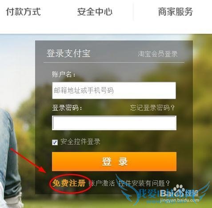Click the 安全控件登录 label text
The height and width of the screenshot is (208, 212).
(x=80, y=141)
